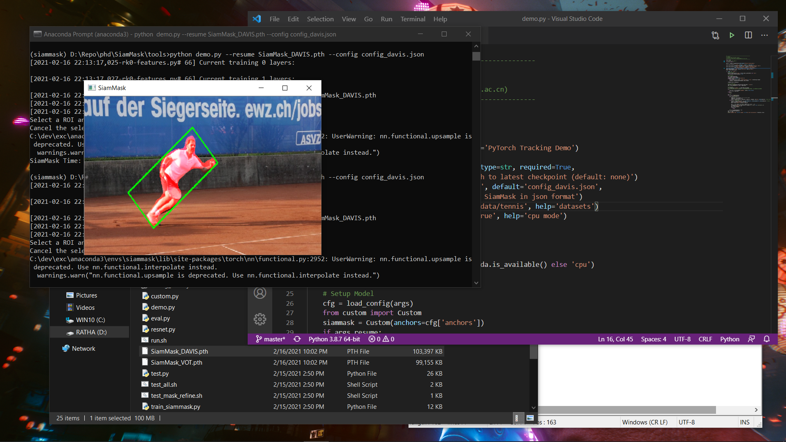Select the demo.py file in Explorer
The height and width of the screenshot is (442, 786).
pyautogui.click(x=163, y=307)
